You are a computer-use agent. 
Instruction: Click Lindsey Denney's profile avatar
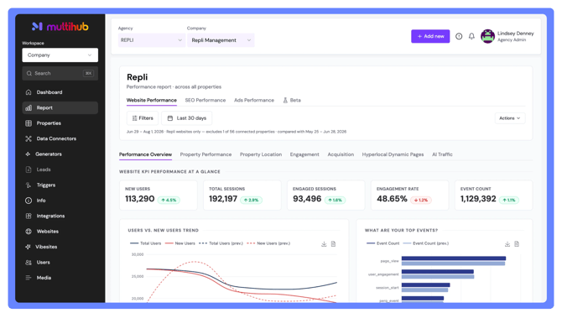487,36
